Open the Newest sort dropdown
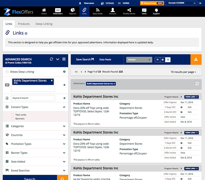Viewport: 205px width, 180px height. point(139,60)
